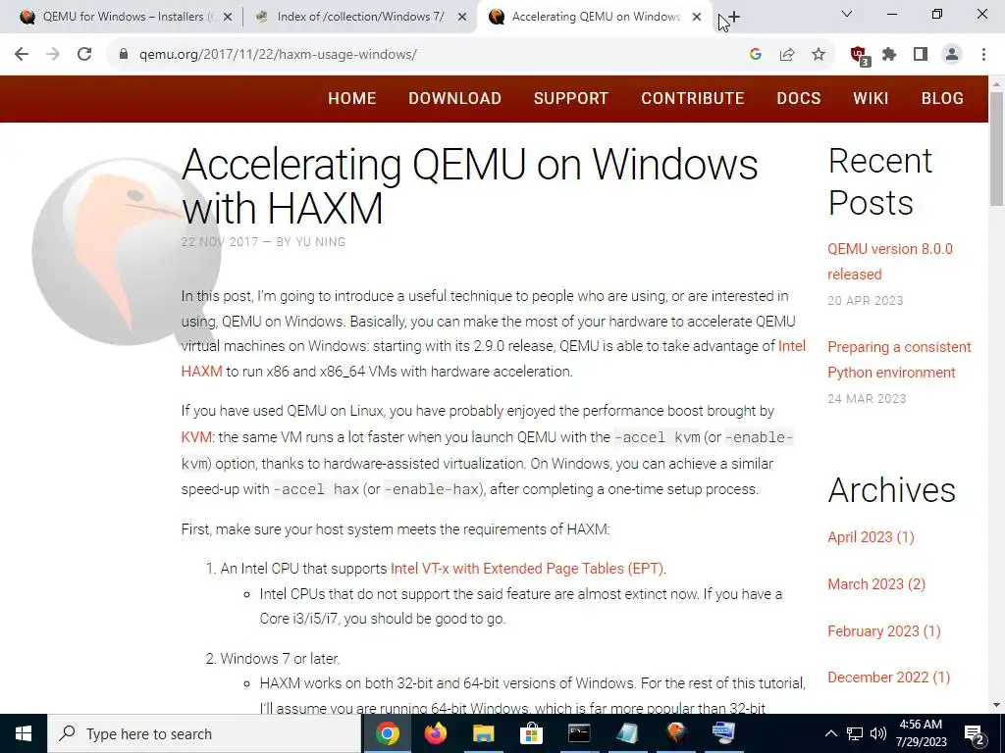This screenshot has width=1005, height=753.
Task: Click the 'Archives' sidebar heading
Action: [x=891, y=490]
